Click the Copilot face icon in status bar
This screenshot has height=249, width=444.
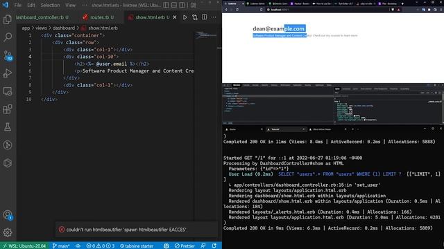point(166,246)
